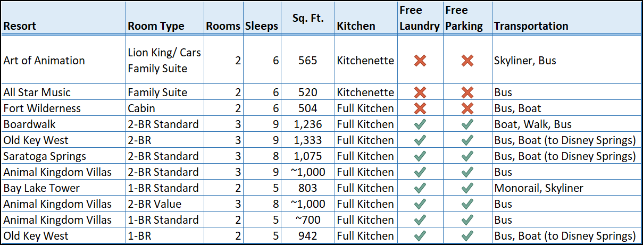Click the Free Laundry red X for Fort Wilderness
Image resolution: width=643 pixels, height=245 pixels.
[x=420, y=108]
